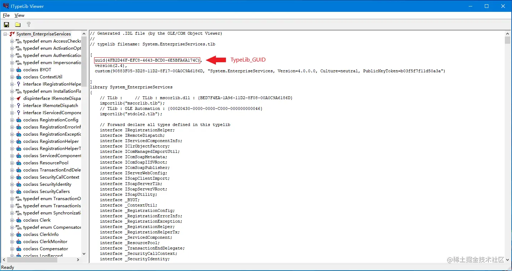512x271 pixels.
Task: Click the dispinterface IRemoteDispatch icon
Action: click(19, 98)
